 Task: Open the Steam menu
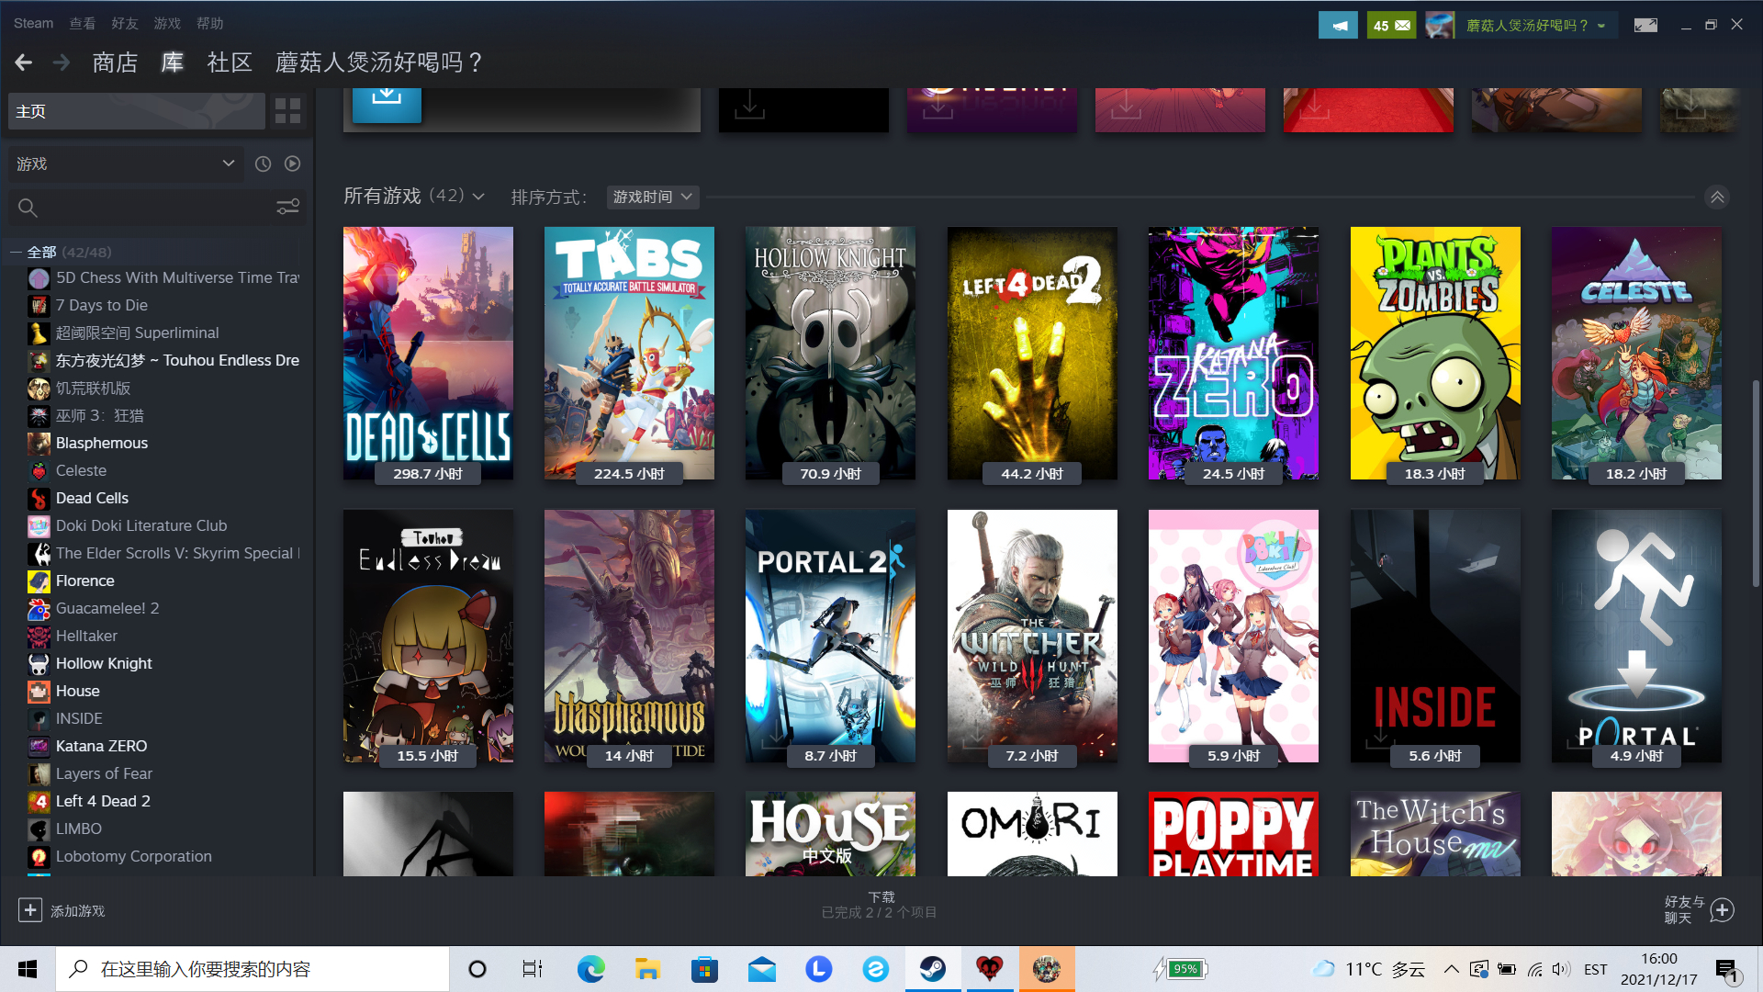(33, 23)
